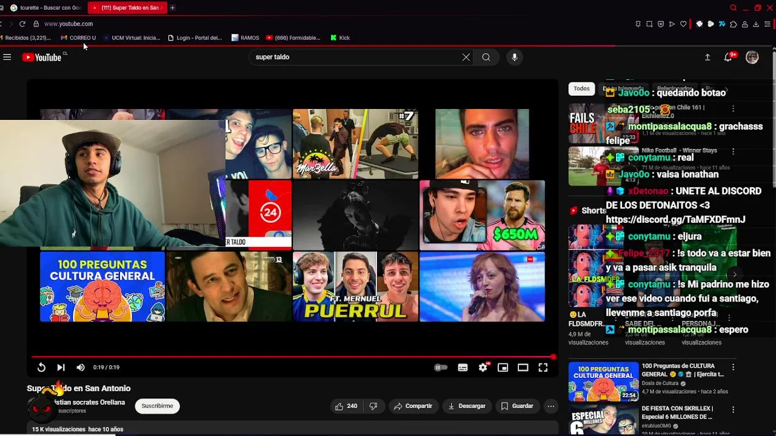
Task: Open options for 100 Preguntas de CULTURA GENERAL
Action: pyautogui.click(x=733, y=367)
